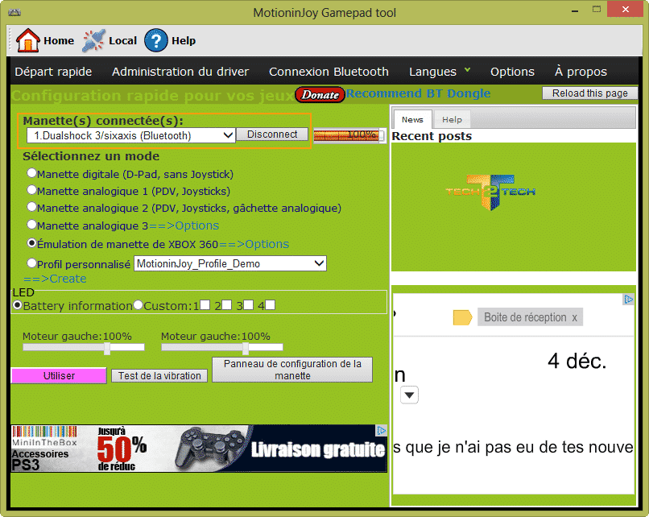Open Help via blue question mark icon
The image size is (649, 517).
tap(155, 40)
